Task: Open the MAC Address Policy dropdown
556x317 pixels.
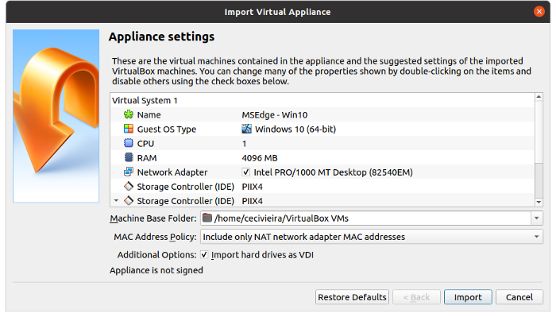Action: [371, 237]
